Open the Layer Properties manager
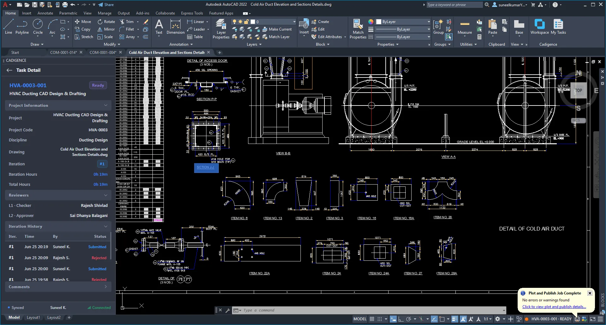606x325 pixels. pyautogui.click(x=221, y=29)
